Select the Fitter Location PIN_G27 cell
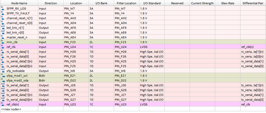The height and width of the screenshot is (113, 266). [x=126, y=99]
